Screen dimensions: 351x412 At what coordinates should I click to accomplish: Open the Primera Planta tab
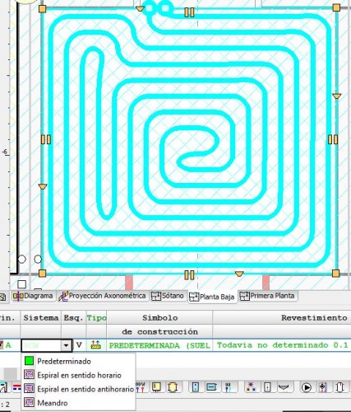[x=267, y=296]
